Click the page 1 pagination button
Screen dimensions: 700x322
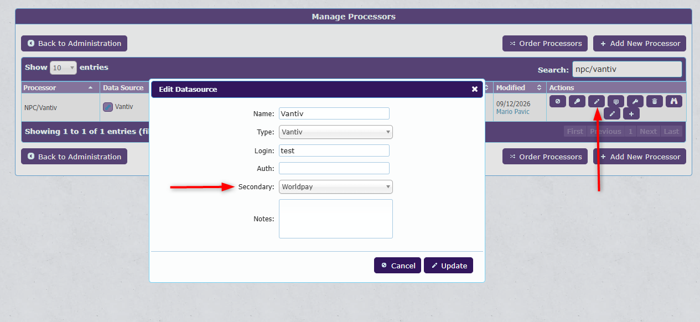630,132
